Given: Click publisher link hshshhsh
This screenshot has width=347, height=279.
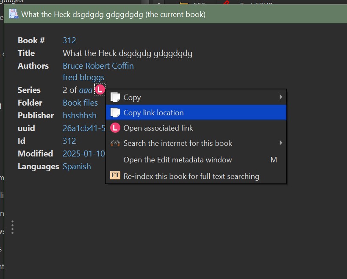Looking at the screenshot, I should (x=79, y=115).
